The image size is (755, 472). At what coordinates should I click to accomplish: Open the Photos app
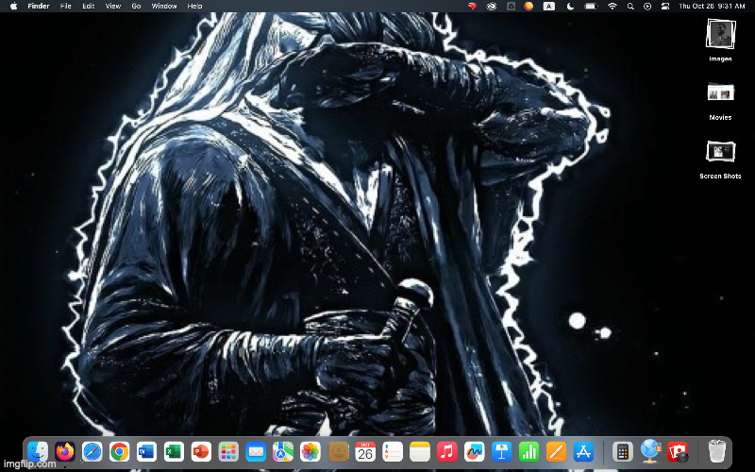click(x=310, y=452)
